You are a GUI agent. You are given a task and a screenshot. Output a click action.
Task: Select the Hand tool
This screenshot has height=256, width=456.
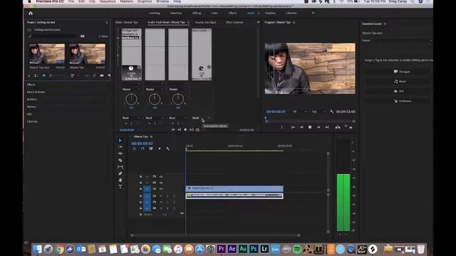click(120, 180)
